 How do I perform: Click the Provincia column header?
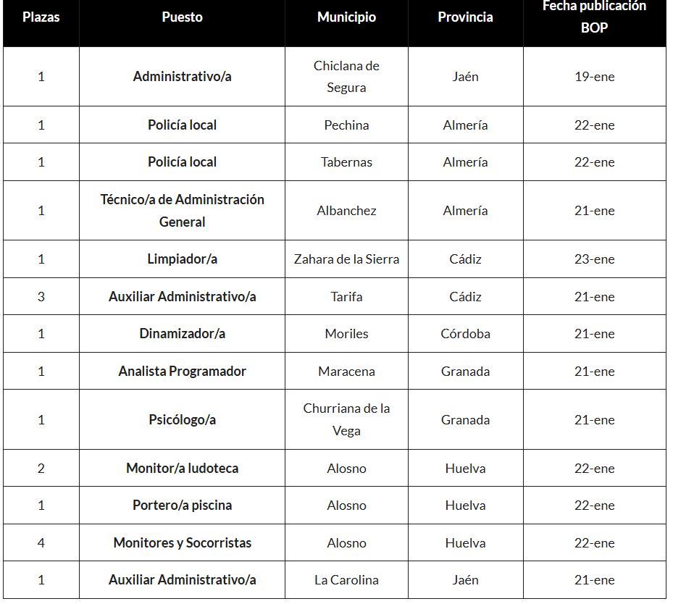pos(465,17)
